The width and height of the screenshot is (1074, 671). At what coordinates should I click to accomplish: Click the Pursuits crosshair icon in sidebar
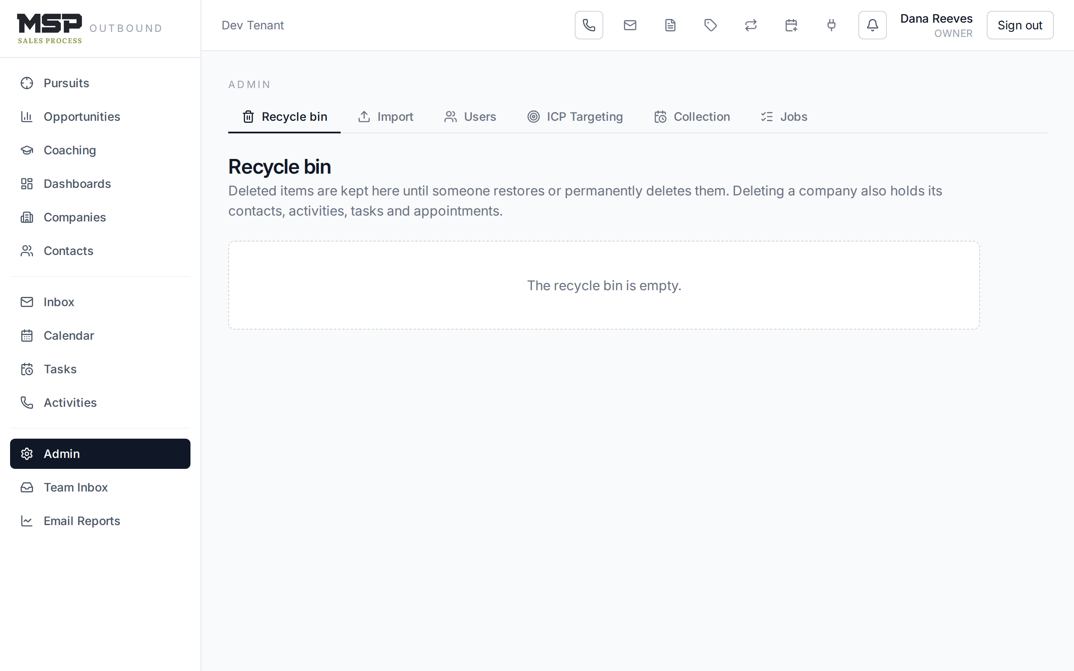click(x=27, y=83)
